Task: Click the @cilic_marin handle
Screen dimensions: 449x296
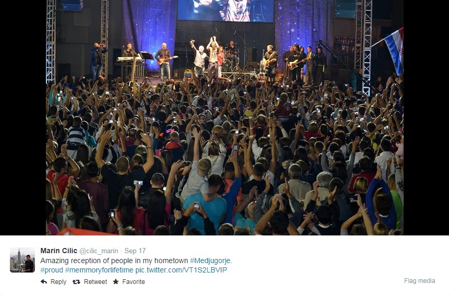Action: tap(99, 251)
